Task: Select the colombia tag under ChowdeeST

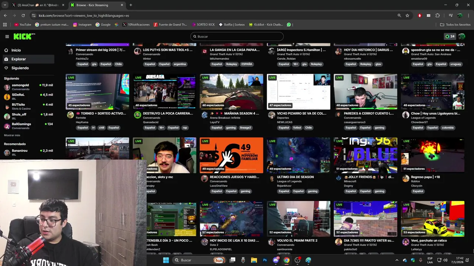Action: 447,128
